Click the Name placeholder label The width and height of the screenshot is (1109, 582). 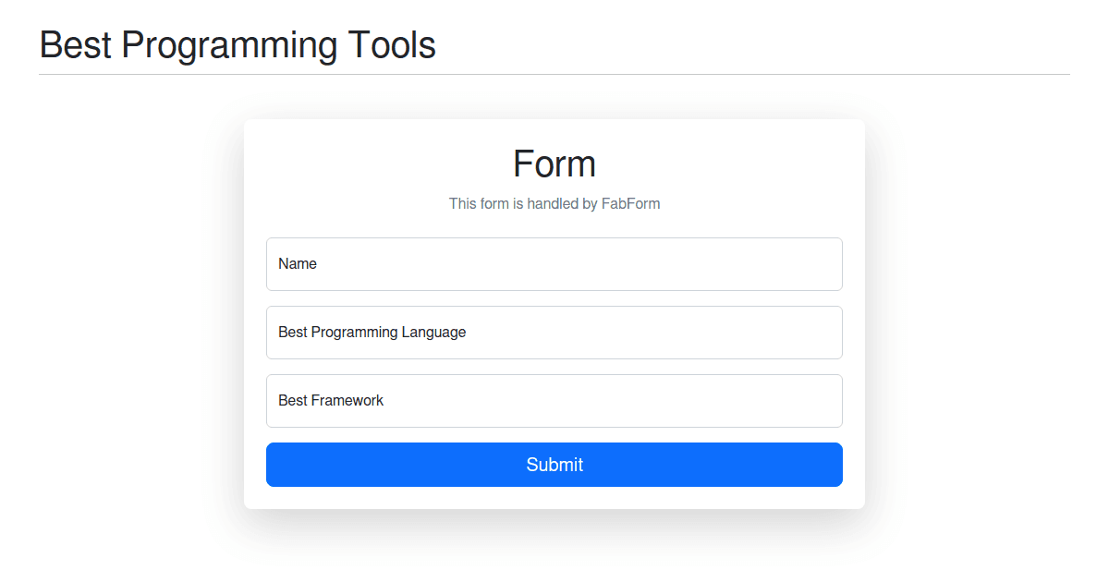click(x=297, y=263)
